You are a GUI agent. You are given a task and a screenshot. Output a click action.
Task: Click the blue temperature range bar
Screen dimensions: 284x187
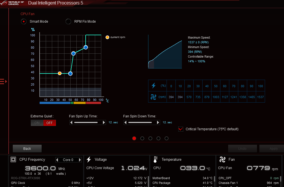55,103
